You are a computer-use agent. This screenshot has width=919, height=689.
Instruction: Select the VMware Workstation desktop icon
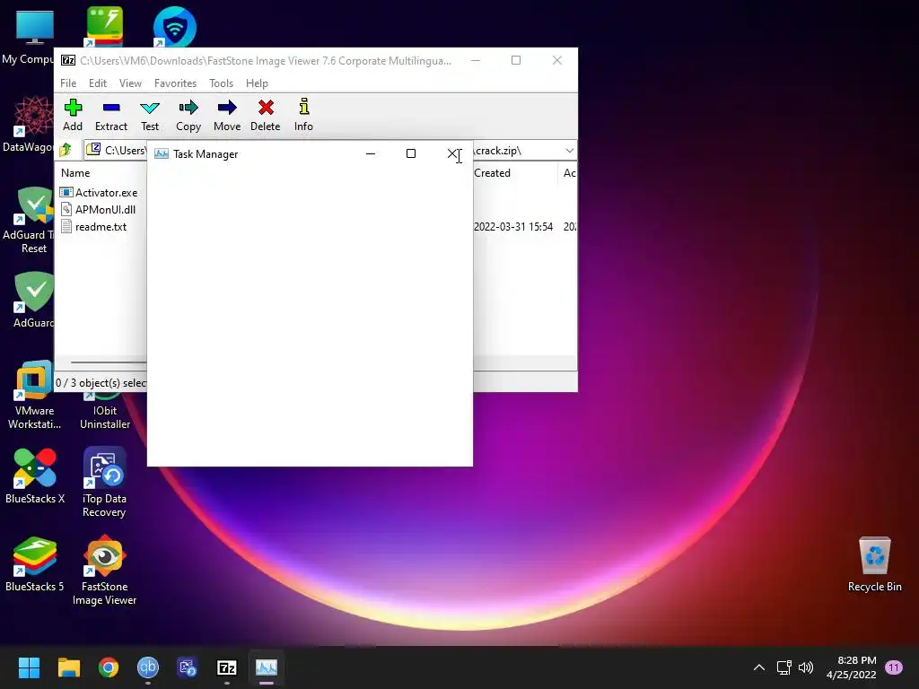pos(35,395)
